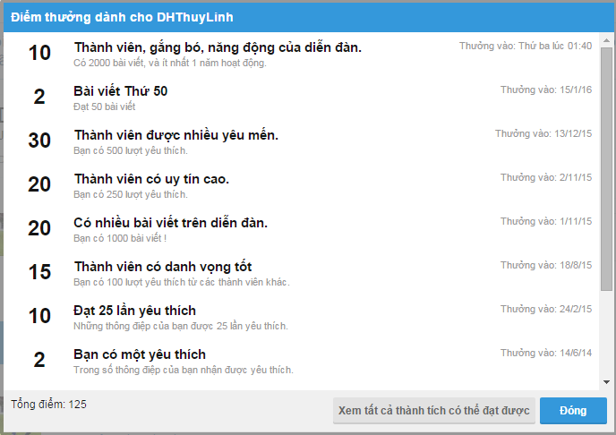Select 'Thành viên, gắng bó, năng động của diễn đàn.' title
Screen dimensions: 616x435
[218, 47]
